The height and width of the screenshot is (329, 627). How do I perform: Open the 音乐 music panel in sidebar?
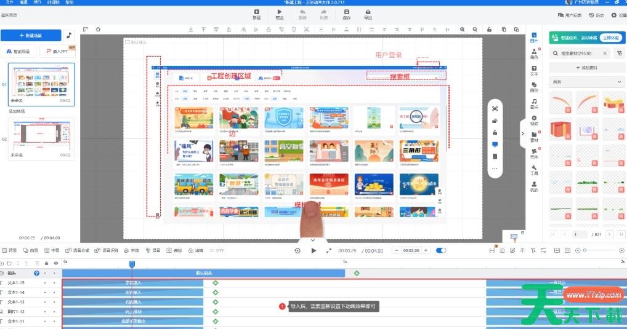[534, 103]
